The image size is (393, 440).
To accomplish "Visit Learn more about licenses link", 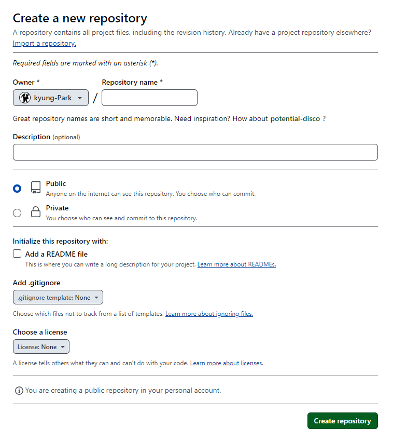I will (x=227, y=363).
